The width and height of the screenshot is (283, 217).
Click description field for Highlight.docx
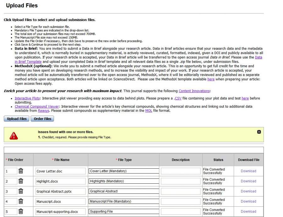[180, 181]
